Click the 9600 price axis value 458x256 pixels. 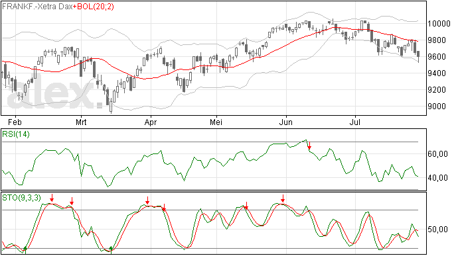[x=437, y=57]
